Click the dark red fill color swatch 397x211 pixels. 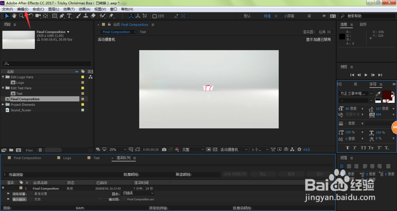coord(387,95)
